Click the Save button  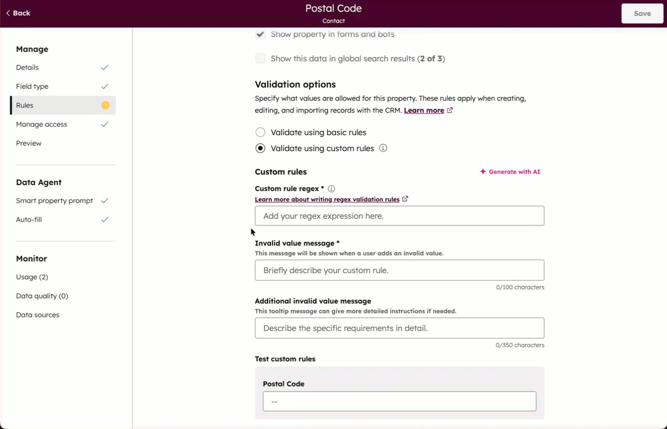[642, 13]
